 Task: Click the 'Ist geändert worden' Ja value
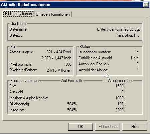coord(136,52)
